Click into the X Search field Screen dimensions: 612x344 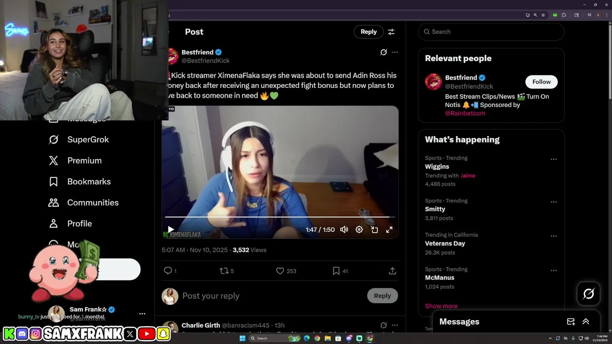pos(491,32)
